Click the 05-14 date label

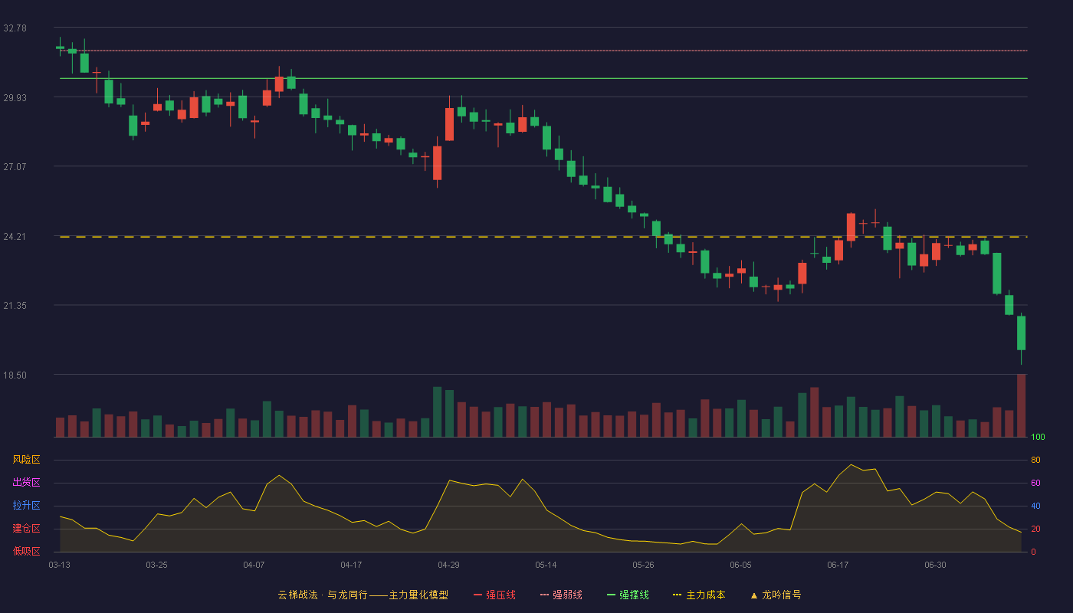tap(546, 565)
